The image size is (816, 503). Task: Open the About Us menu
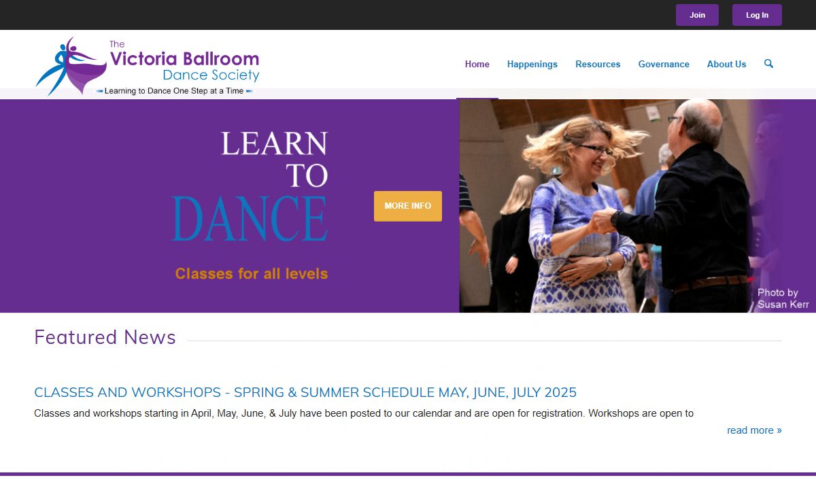pos(726,64)
